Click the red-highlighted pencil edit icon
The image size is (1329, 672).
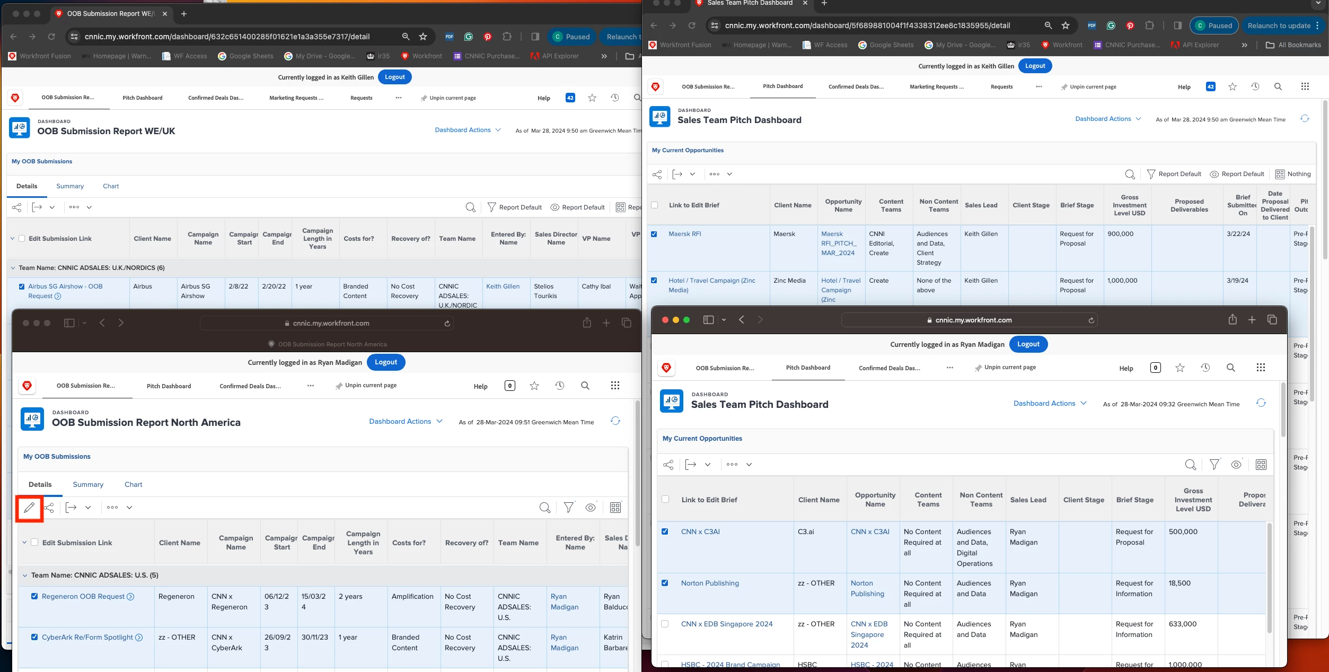29,508
